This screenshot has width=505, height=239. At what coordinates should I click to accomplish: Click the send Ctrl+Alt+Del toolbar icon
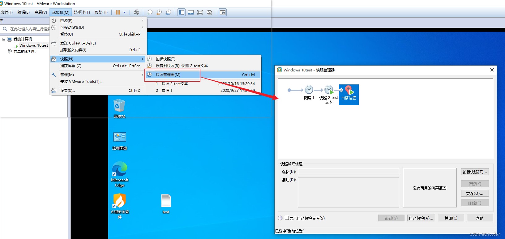tap(136, 12)
